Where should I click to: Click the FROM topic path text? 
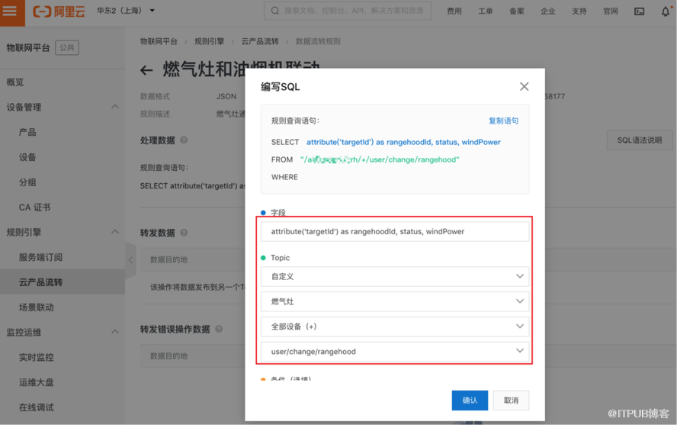pos(380,159)
